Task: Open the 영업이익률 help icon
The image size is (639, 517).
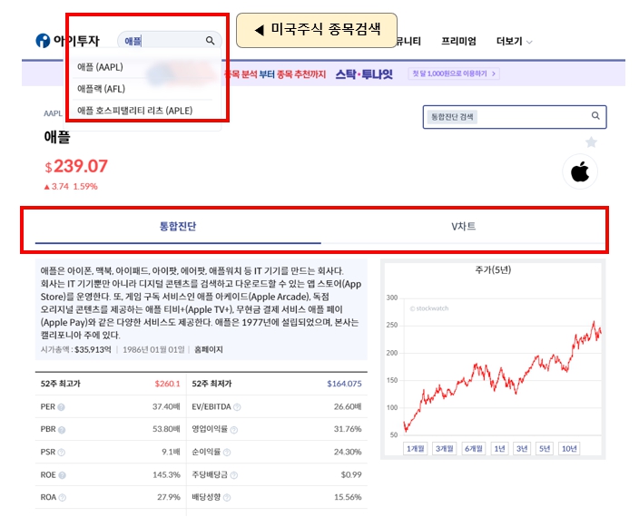Action: click(x=234, y=430)
